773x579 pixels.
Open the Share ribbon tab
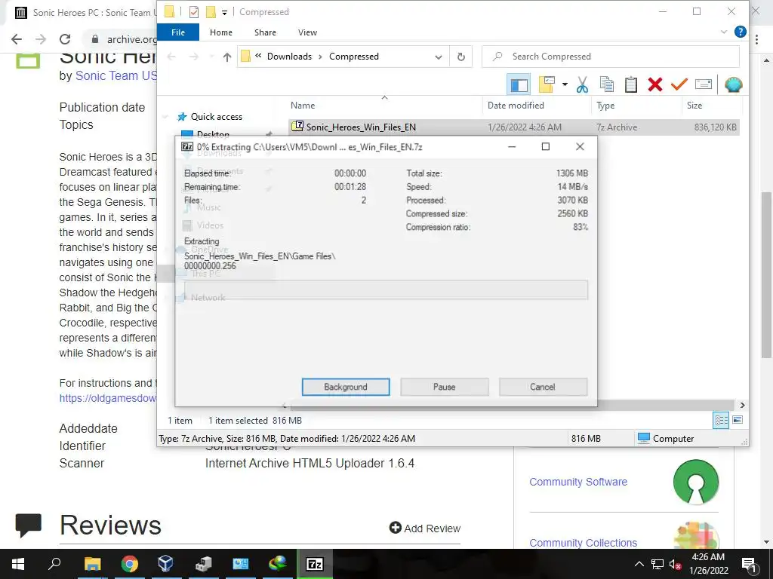[x=265, y=32]
